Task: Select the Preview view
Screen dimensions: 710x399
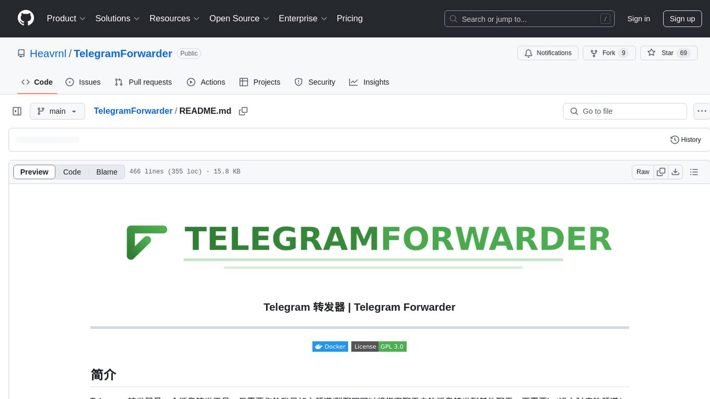Action: pos(34,172)
